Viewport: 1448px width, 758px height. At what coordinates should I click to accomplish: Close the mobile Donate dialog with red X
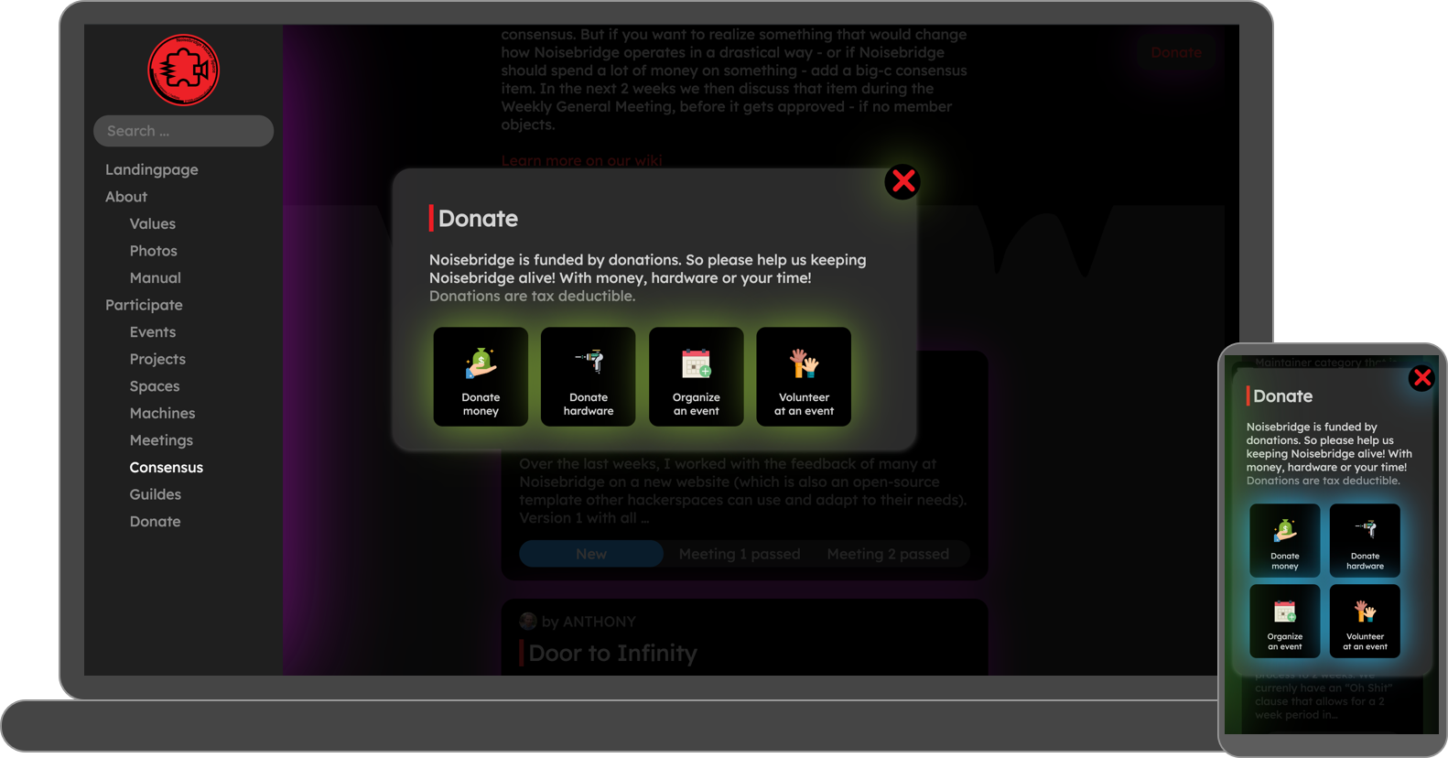(x=1421, y=378)
